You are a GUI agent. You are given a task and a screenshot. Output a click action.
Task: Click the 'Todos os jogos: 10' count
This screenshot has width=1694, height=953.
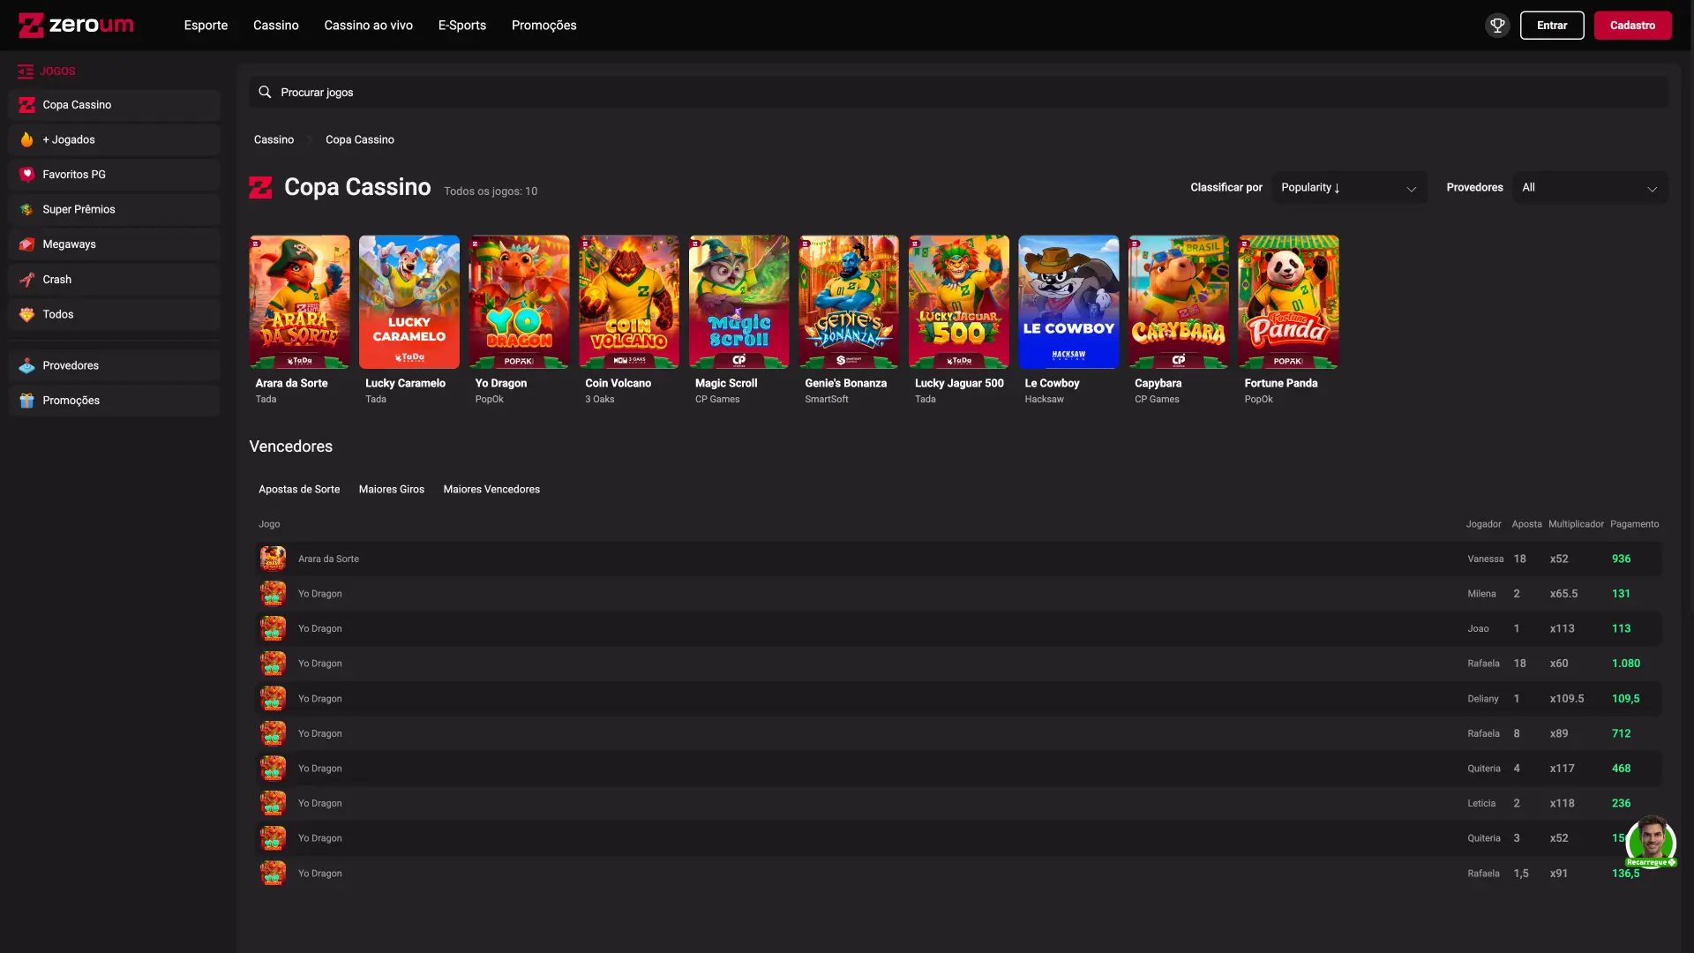(x=491, y=191)
